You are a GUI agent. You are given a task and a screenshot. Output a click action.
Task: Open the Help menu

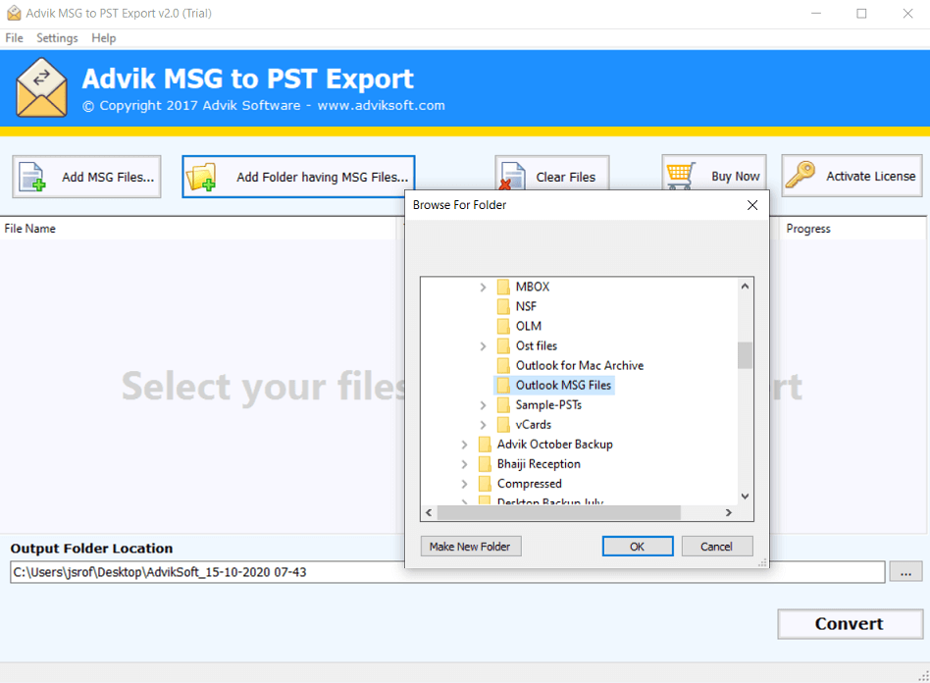104,38
